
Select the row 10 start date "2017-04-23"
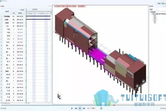click(x=20, y=45)
